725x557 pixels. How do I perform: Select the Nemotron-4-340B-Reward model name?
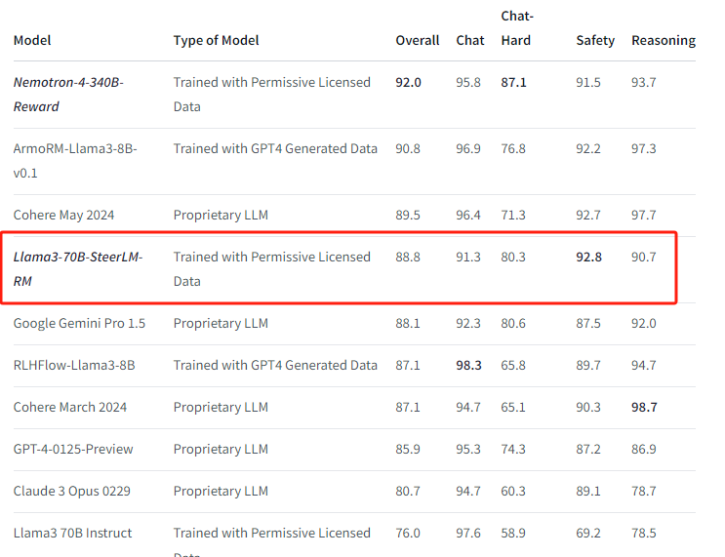(68, 95)
